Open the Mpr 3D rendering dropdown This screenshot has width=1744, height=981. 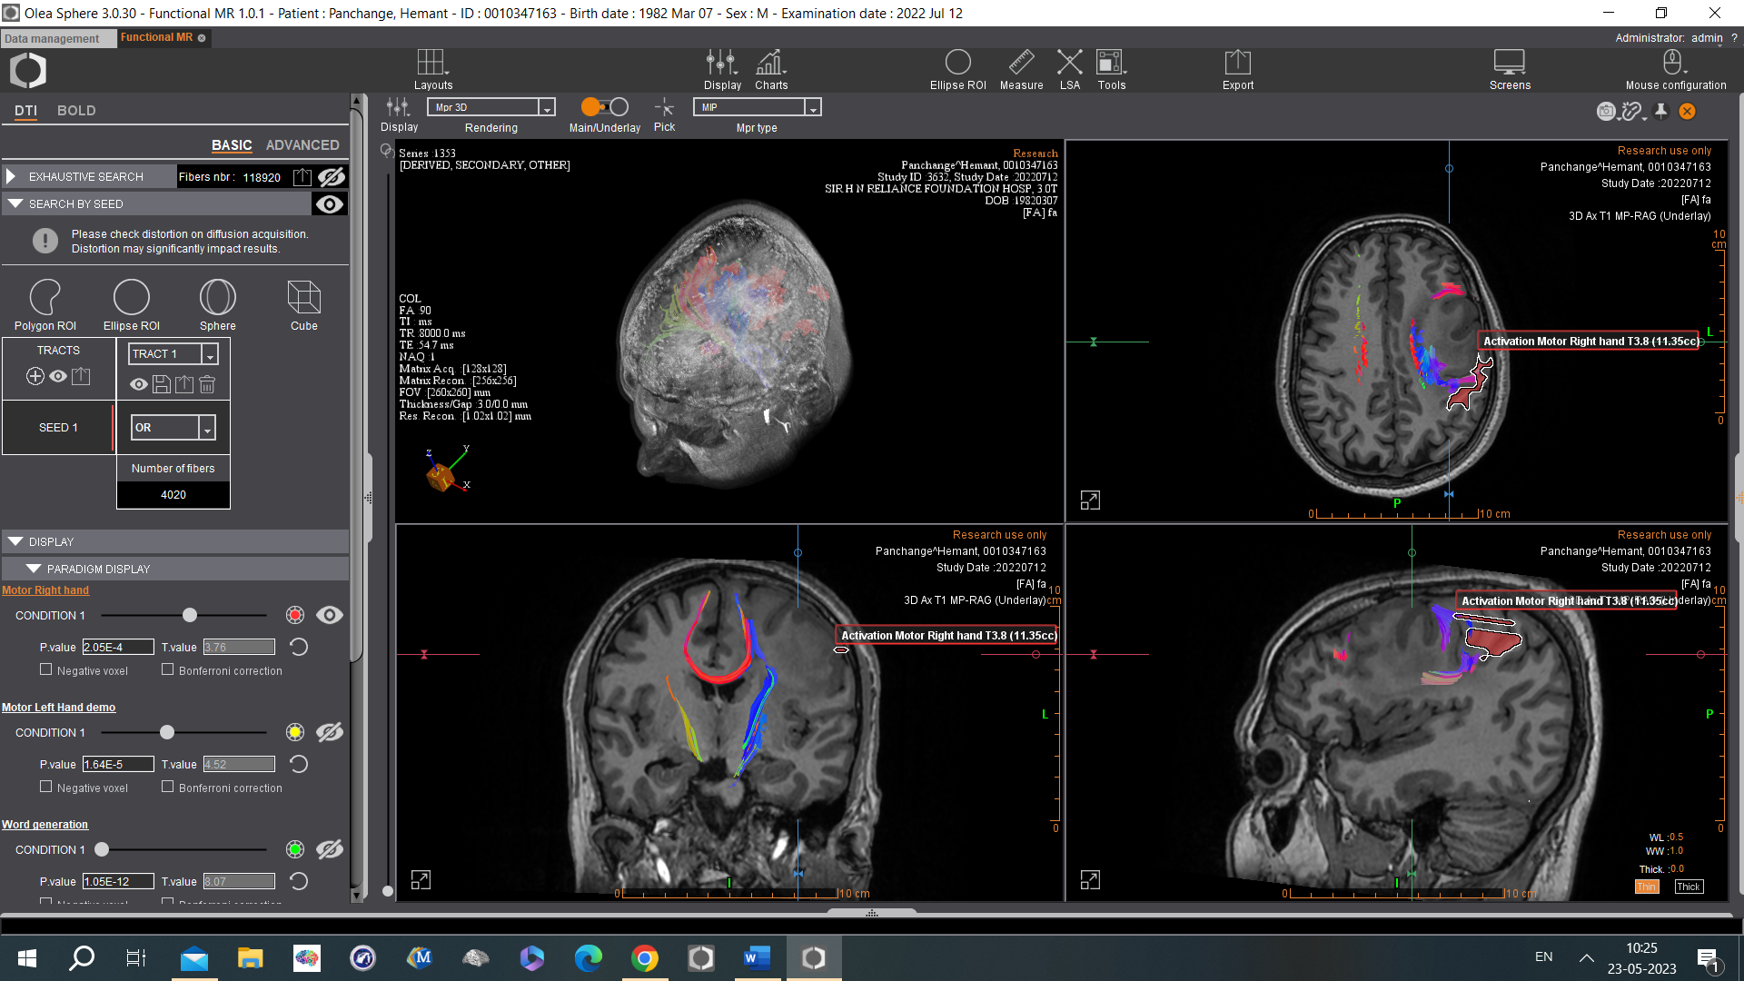(x=546, y=107)
